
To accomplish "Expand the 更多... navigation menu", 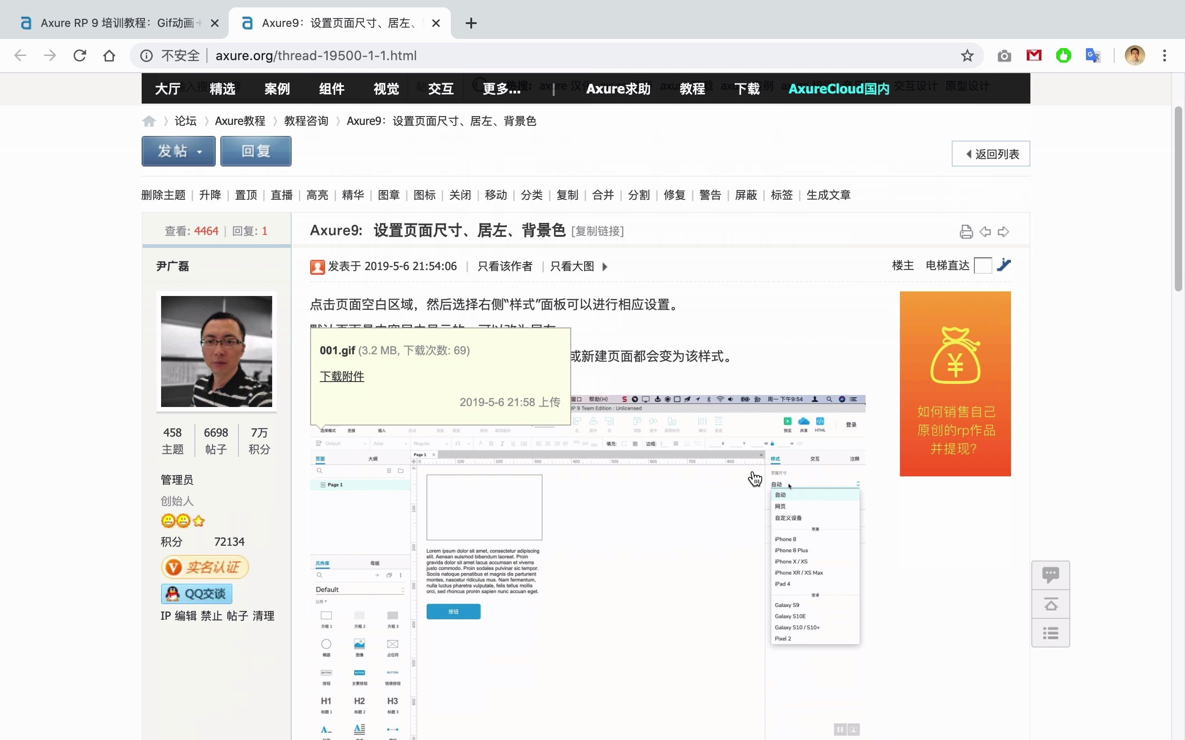I will [501, 89].
